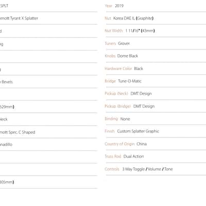Select the Knobs Dome Black entry
Screen dimensions: 206x206
(122, 56)
